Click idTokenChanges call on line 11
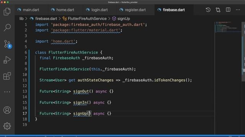Viewport: 245px width, 137px height. 170,80
